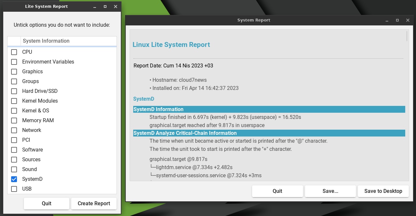Click the Linux Lite System Report heading

171,45
